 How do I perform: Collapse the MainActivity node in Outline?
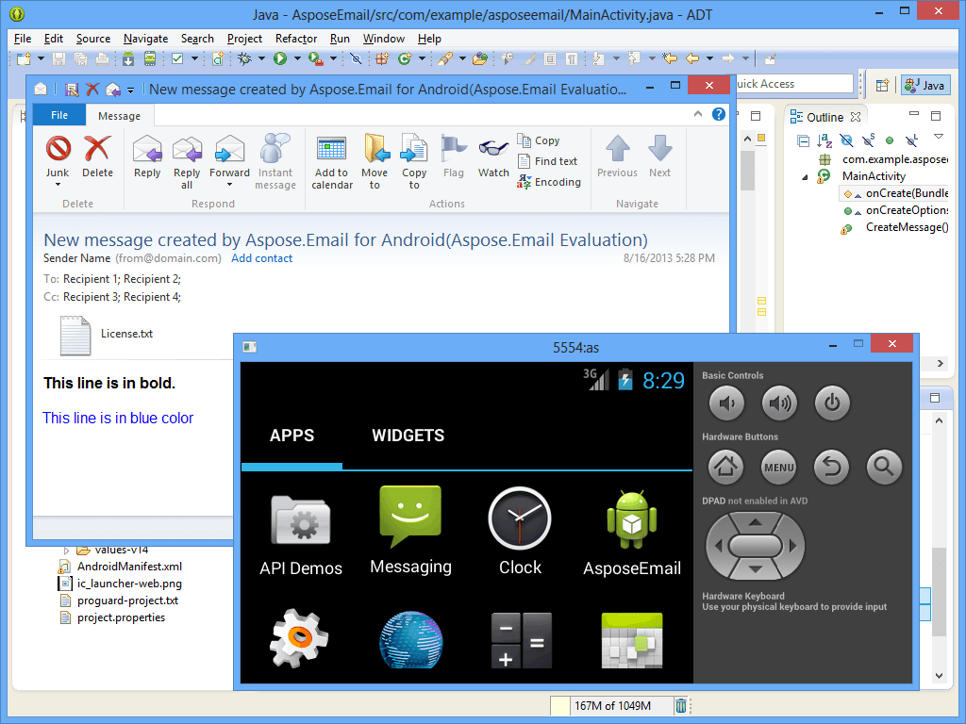pos(805,177)
